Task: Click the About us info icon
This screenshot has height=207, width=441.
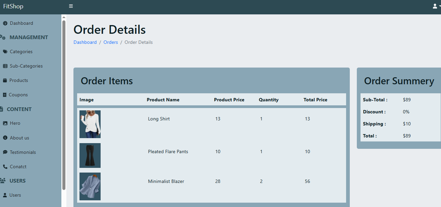Action: 5,138
